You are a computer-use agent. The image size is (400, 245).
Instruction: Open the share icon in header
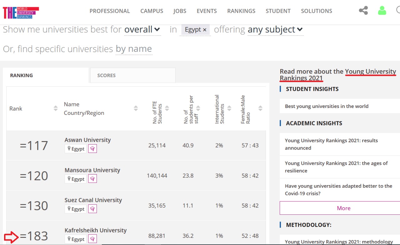click(363, 11)
